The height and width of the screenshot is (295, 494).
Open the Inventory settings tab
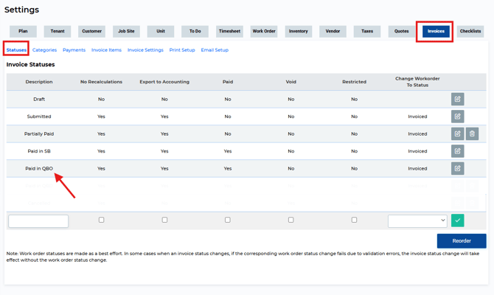pyautogui.click(x=299, y=31)
